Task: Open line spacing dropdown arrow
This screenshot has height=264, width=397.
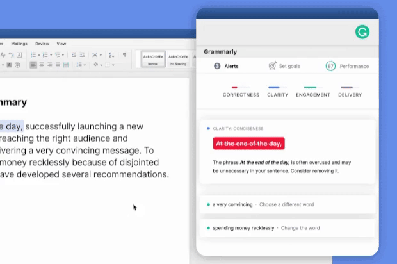Action: click(x=85, y=65)
